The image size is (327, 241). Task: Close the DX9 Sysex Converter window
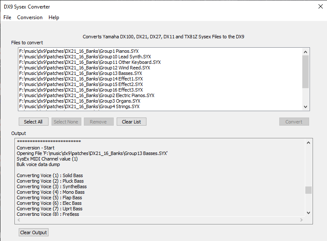pyautogui.click(x=320, y=6)
